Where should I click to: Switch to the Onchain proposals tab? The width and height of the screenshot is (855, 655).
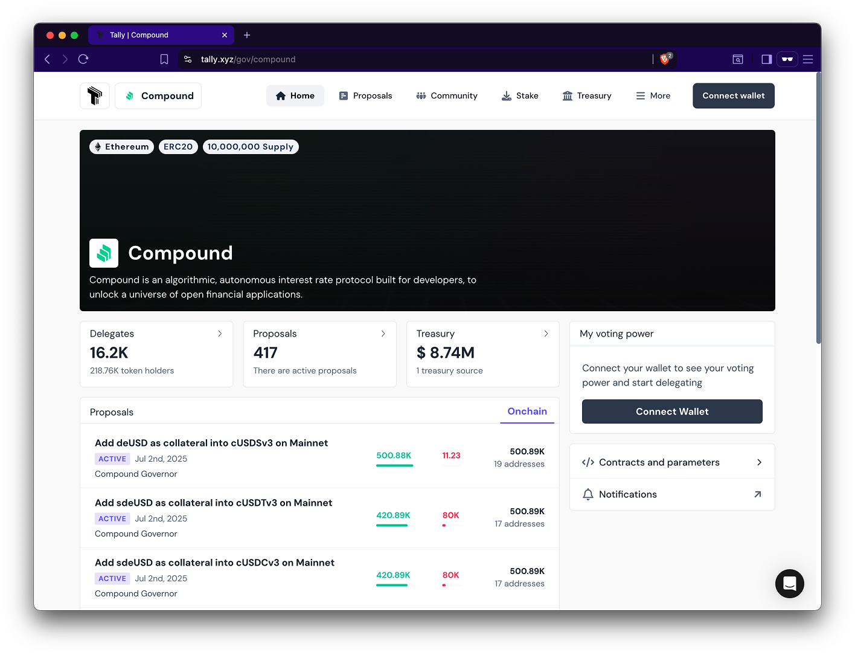coord(527,411)
